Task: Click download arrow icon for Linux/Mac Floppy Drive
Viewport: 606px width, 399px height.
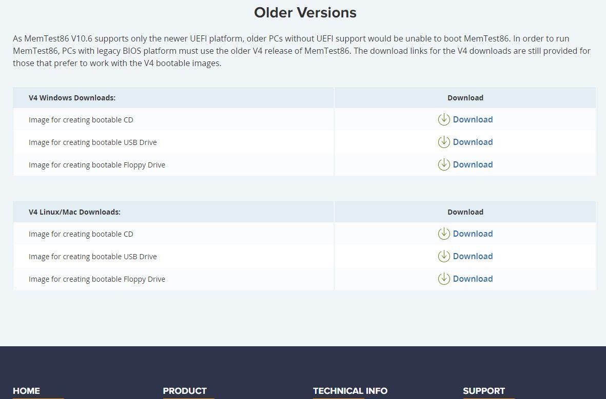Action: tap(444, 279)
